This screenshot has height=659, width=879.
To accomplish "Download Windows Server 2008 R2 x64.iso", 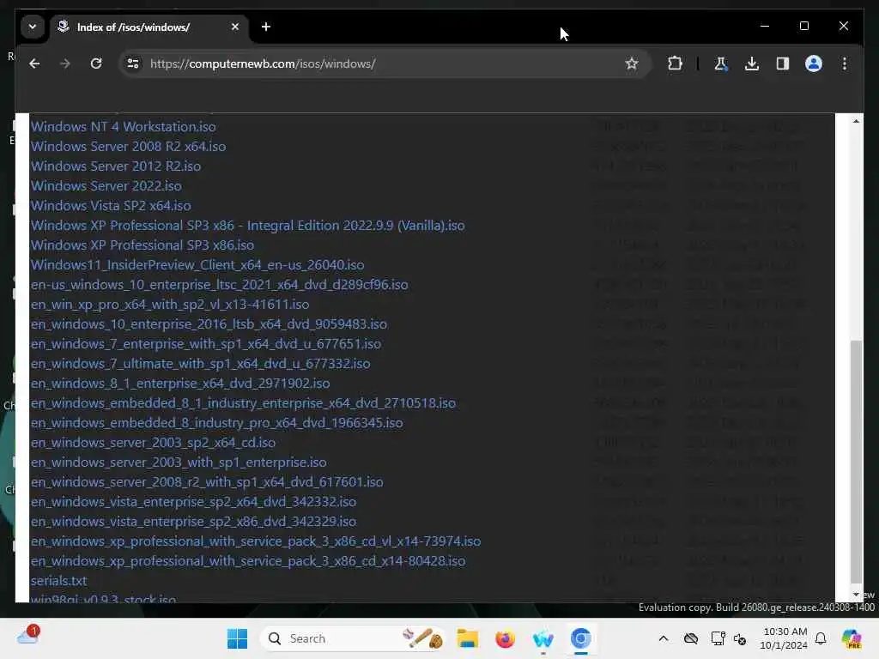I will [129, 146].
